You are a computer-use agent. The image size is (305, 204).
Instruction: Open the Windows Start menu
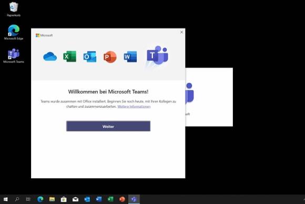point(5,199)
